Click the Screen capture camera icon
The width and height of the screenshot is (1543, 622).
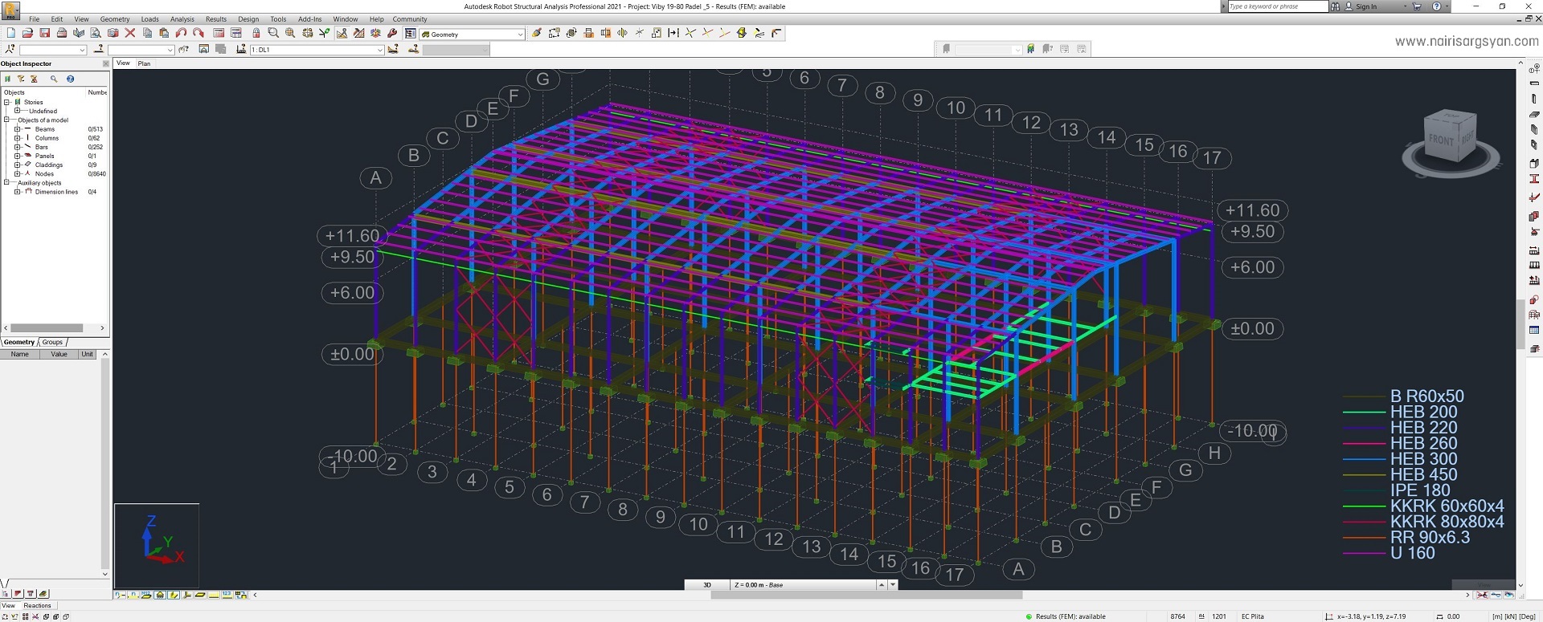point(113,33)
